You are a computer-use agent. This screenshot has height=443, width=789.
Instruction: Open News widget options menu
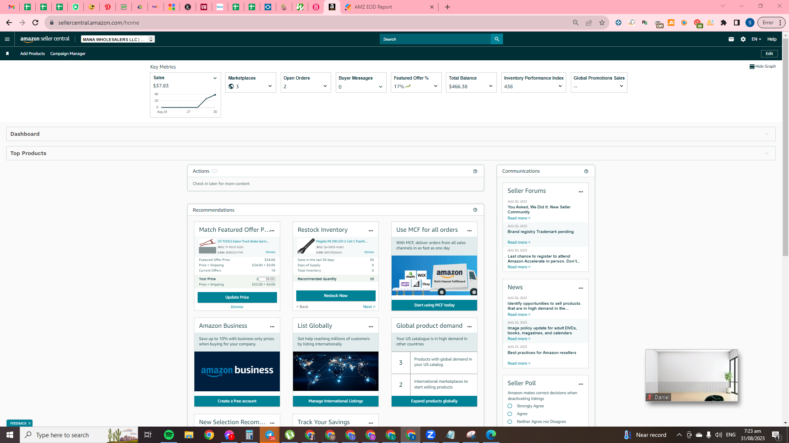point(581,288)
